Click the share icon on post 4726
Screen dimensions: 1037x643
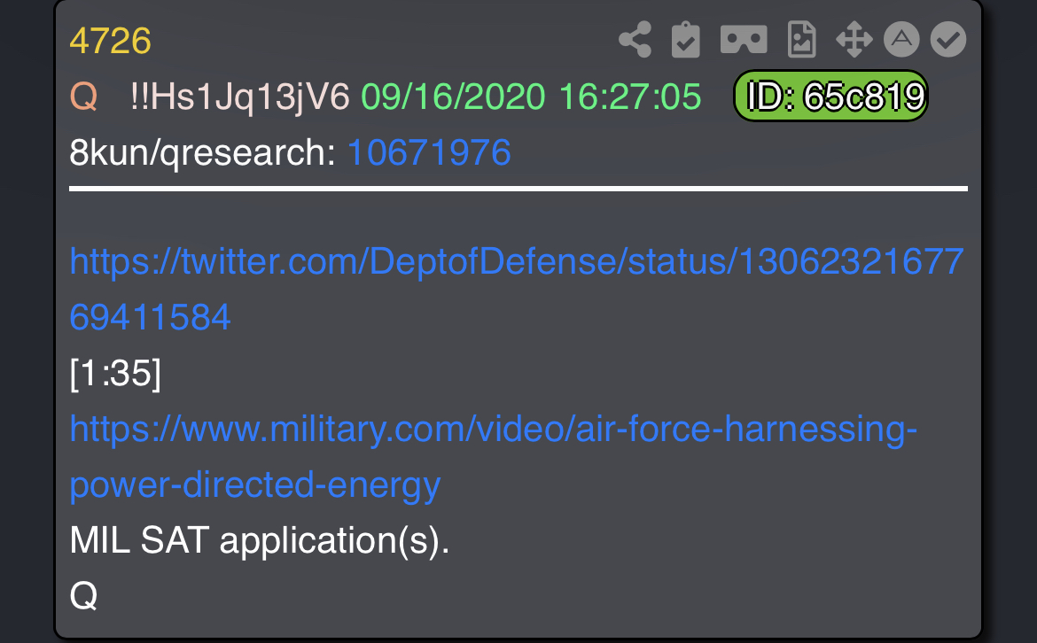click(x=635, y=40)
